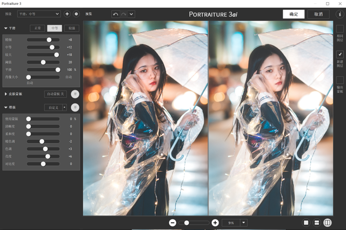Select the 较强 smoothing tab
Viewport: 346px width, 230px height.
[x=72, y=28]
